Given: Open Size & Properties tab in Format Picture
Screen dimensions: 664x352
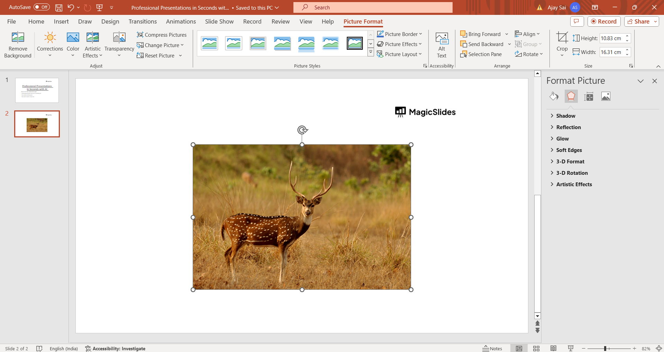Looking at the screenshot, I should tap(588, 97).
